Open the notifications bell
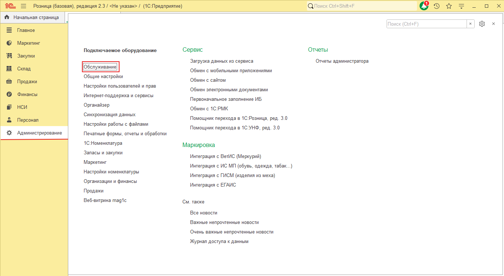504x276 pixels. (424, 6)
